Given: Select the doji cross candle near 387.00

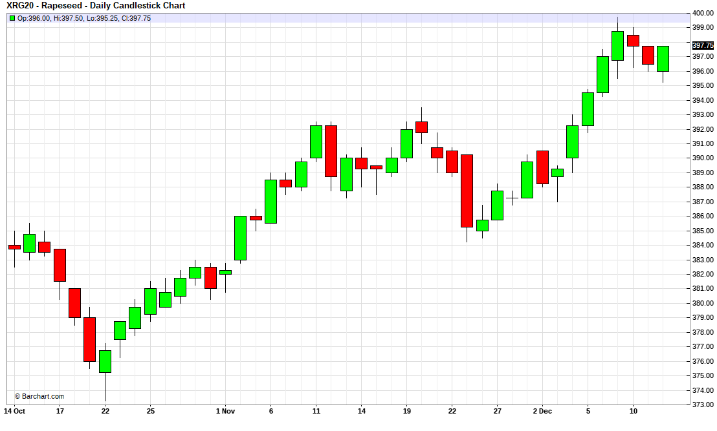Looking at the screenshot, I should (512, 198).
